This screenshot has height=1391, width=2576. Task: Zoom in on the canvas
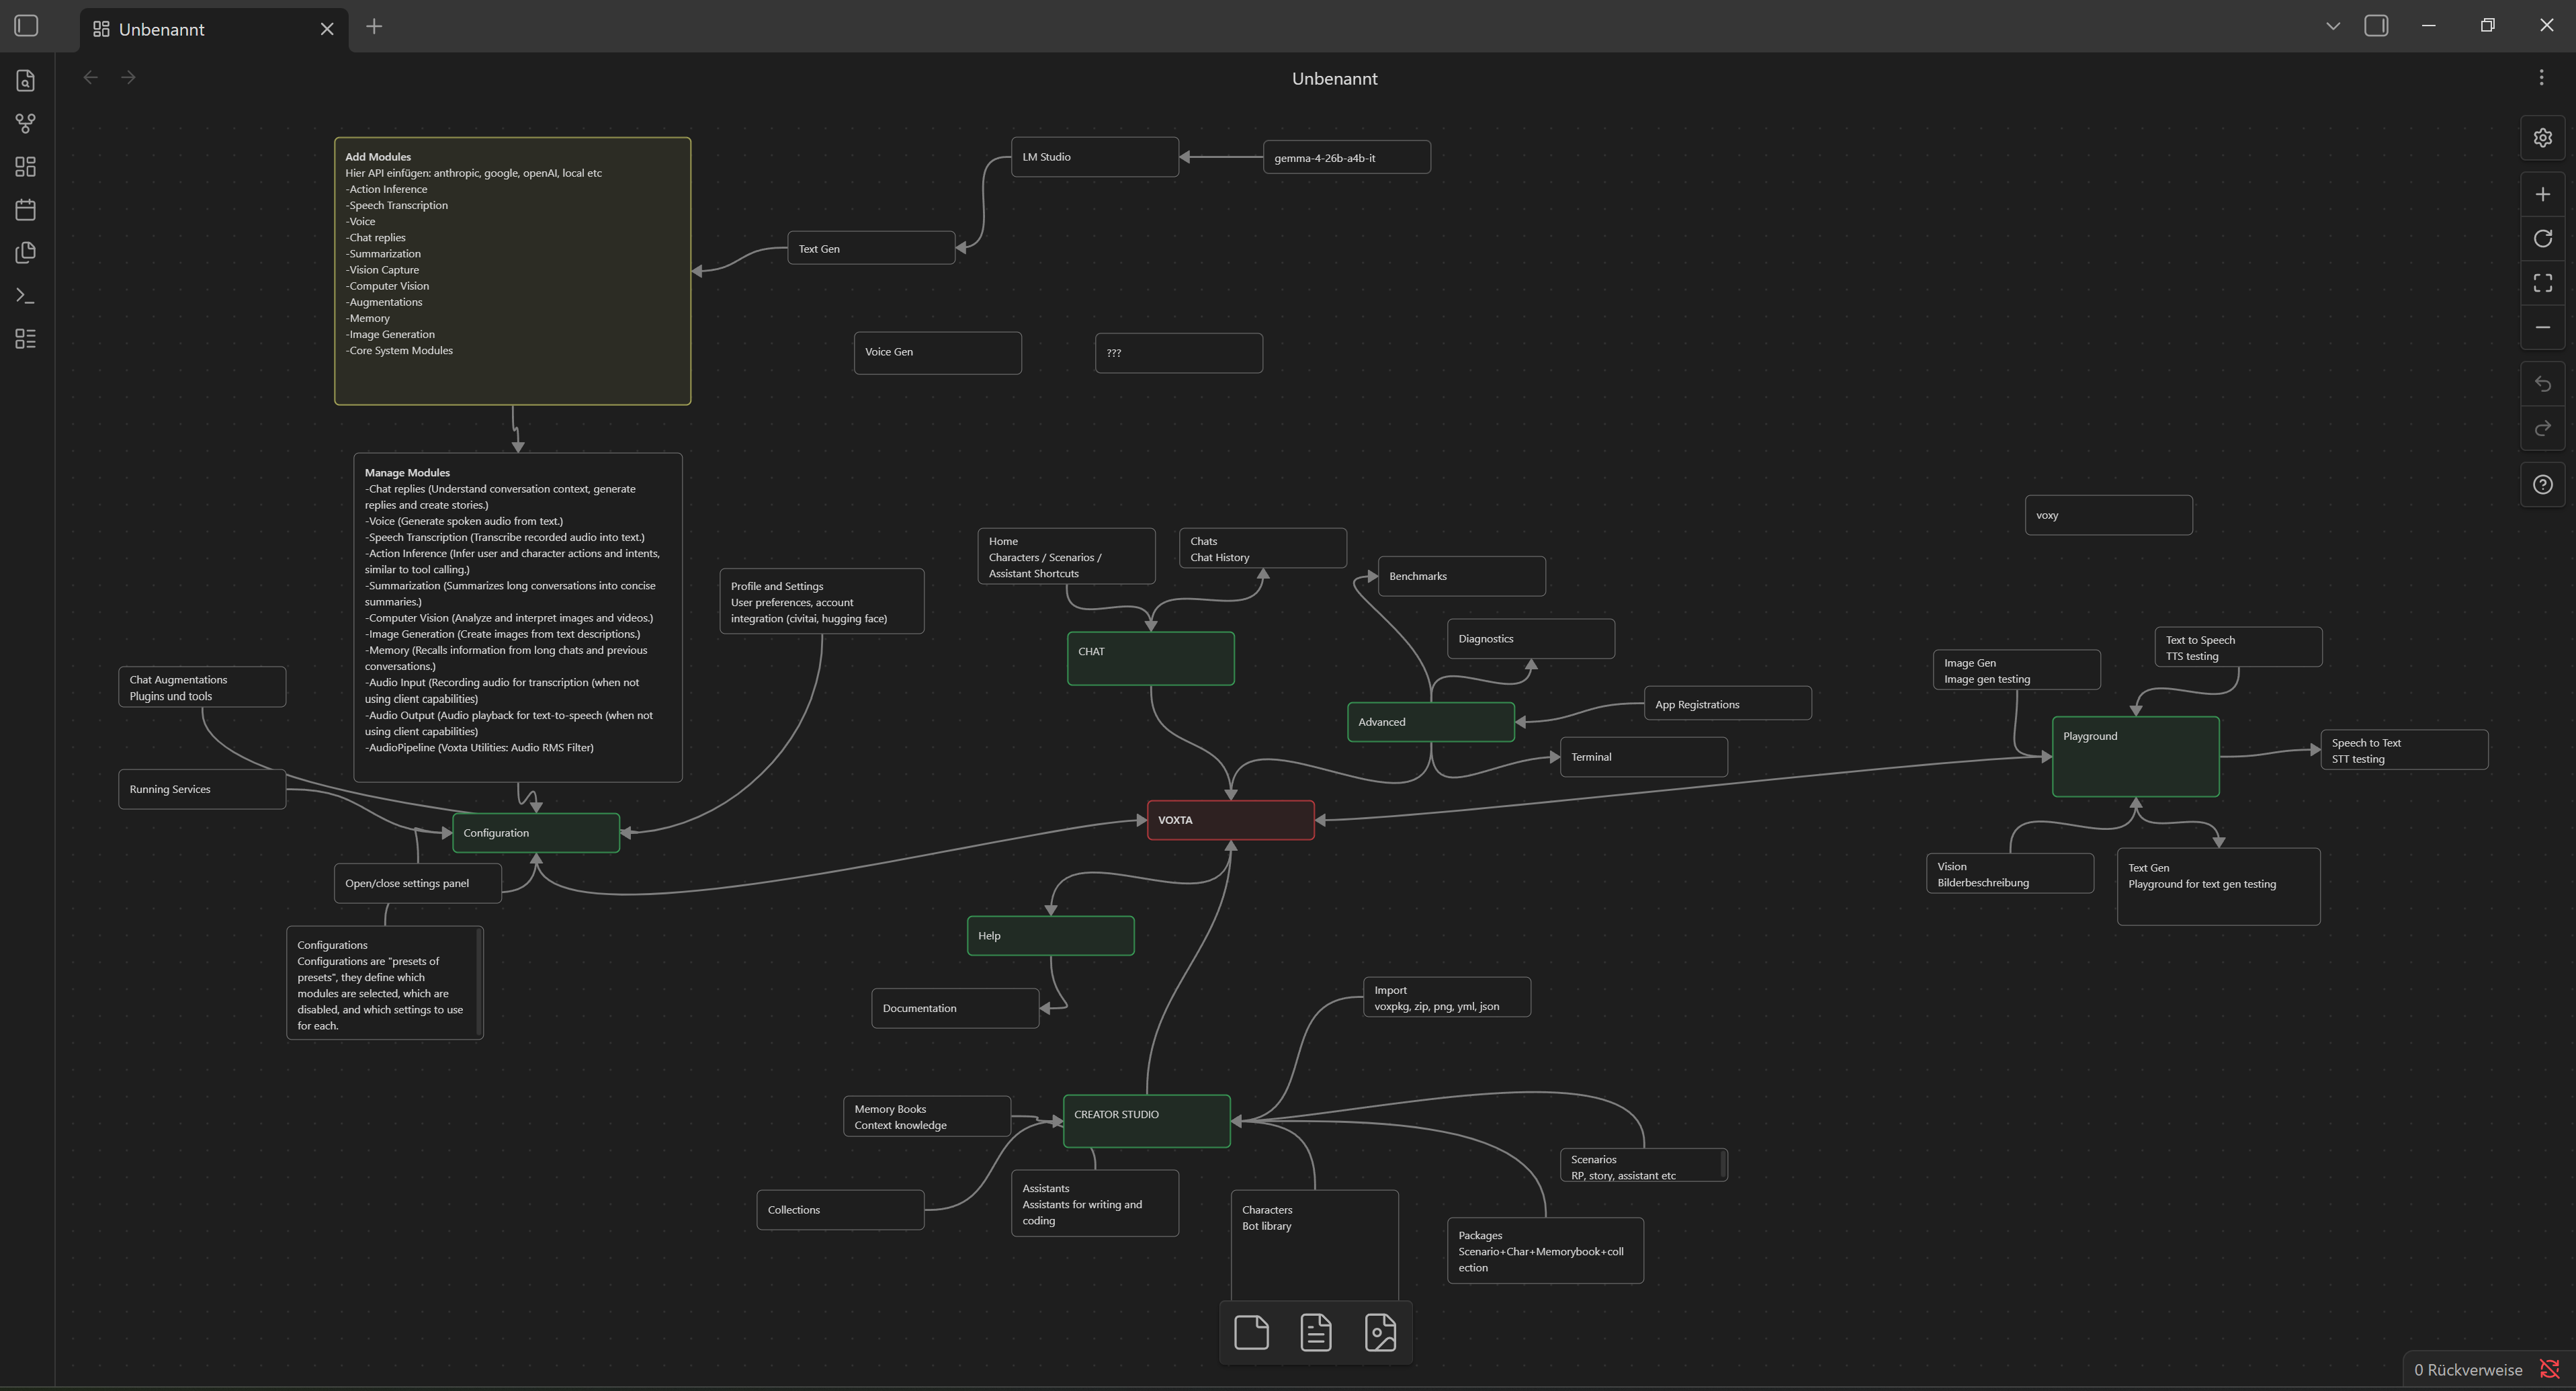2542,194
